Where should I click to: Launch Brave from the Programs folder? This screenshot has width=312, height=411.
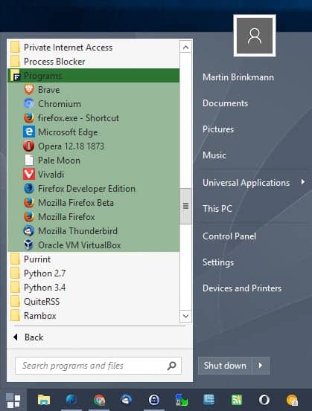click(93, 90)
